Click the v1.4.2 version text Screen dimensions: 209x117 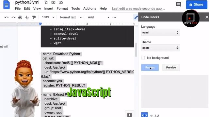point(154,116)
